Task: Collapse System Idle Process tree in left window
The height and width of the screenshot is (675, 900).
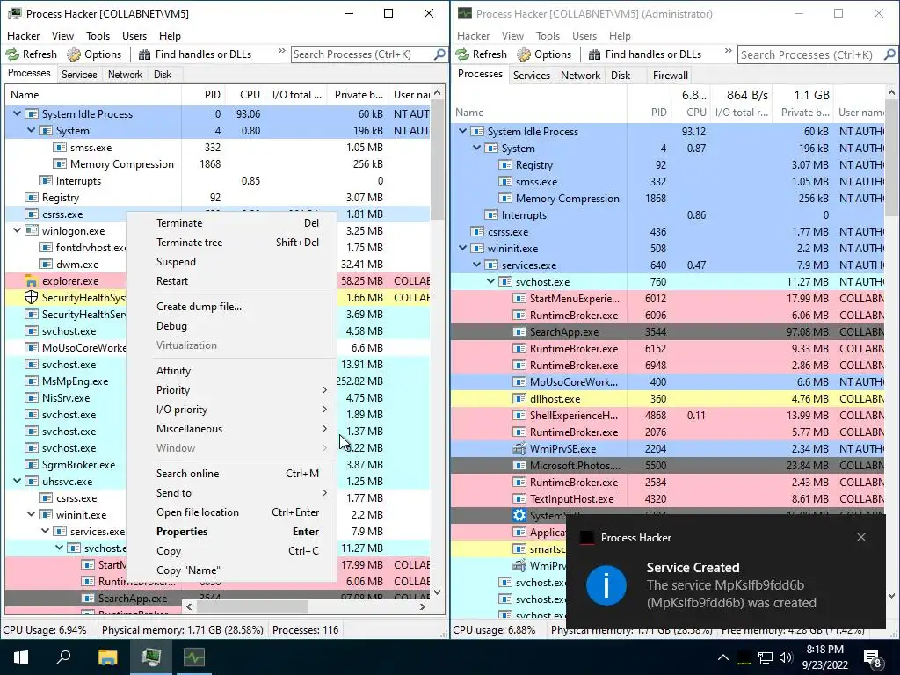Action: 18,113
